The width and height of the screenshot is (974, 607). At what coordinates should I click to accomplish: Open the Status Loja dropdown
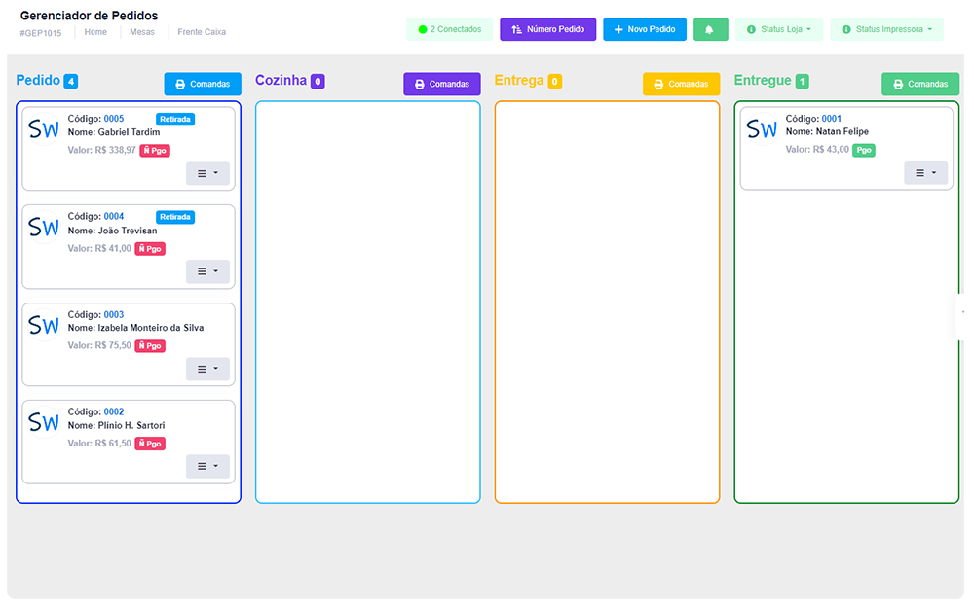tap(779, 29)
